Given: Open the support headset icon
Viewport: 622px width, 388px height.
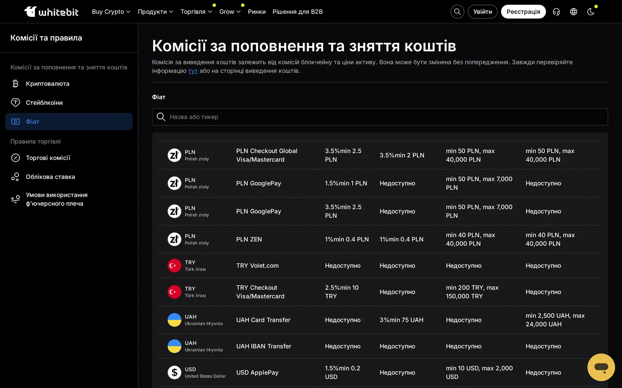Looking at the screenshot, I should coord(556,12).
